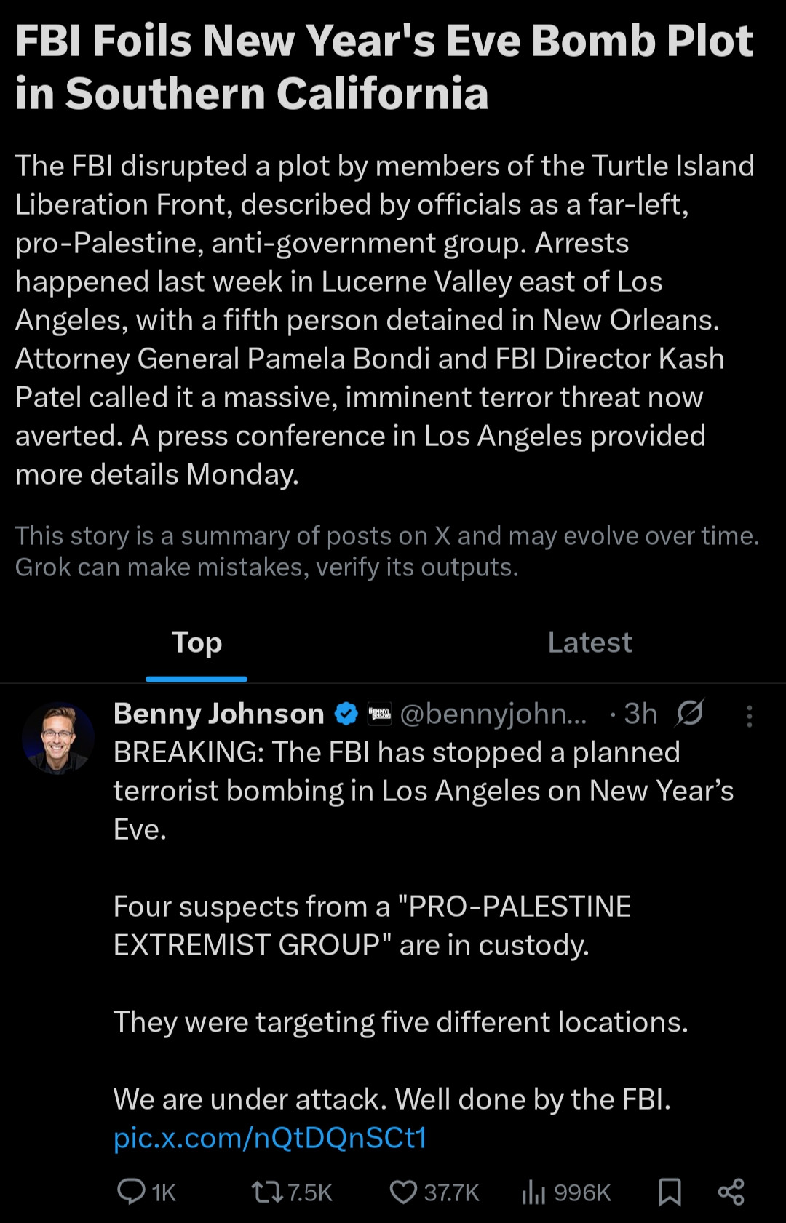Click Benny Johnson's profile avatar
Viewport: 786px width, 1223px height.
(58, 738)
